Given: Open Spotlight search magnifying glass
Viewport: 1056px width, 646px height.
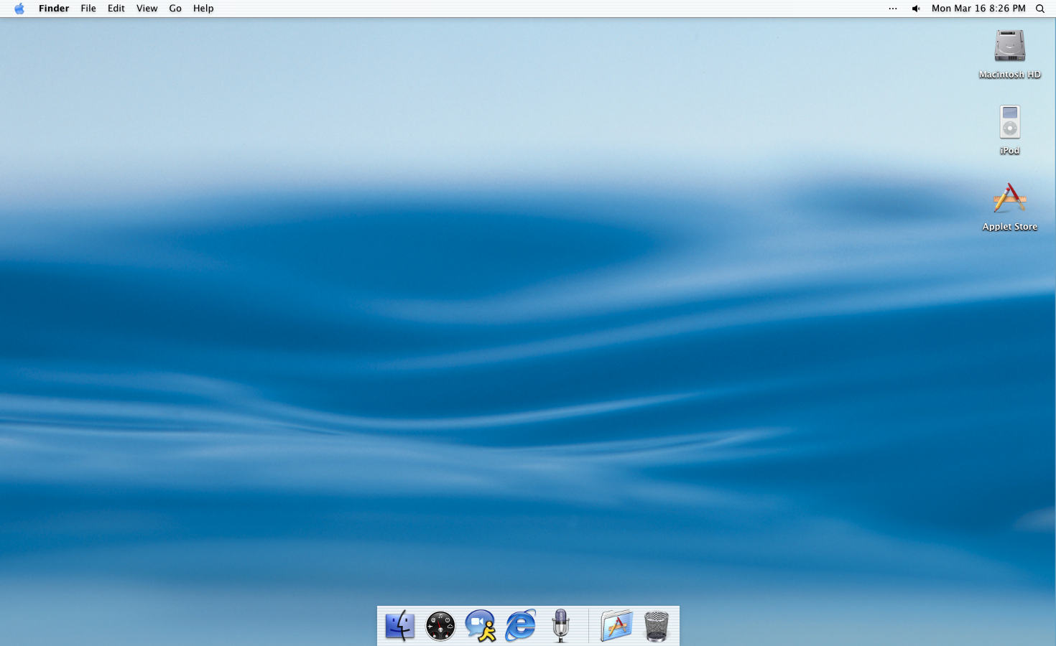Looking at the screenshot, I should [1039, 9].
